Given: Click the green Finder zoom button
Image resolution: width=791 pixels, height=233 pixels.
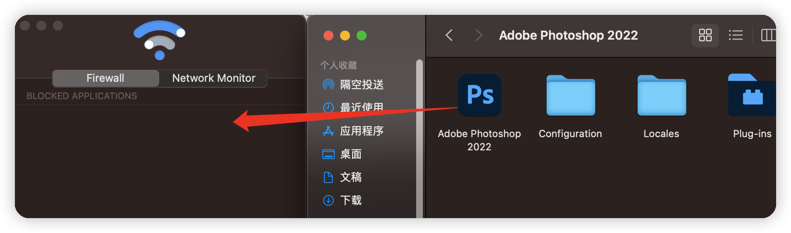Looking at the screenshot, I should pyautogui.click(x=362, y=36).
